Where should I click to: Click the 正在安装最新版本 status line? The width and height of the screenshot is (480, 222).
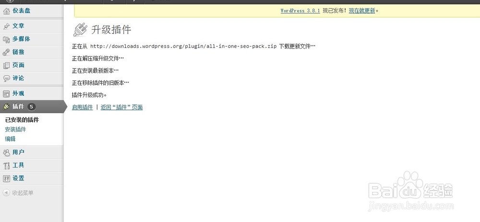95,70
